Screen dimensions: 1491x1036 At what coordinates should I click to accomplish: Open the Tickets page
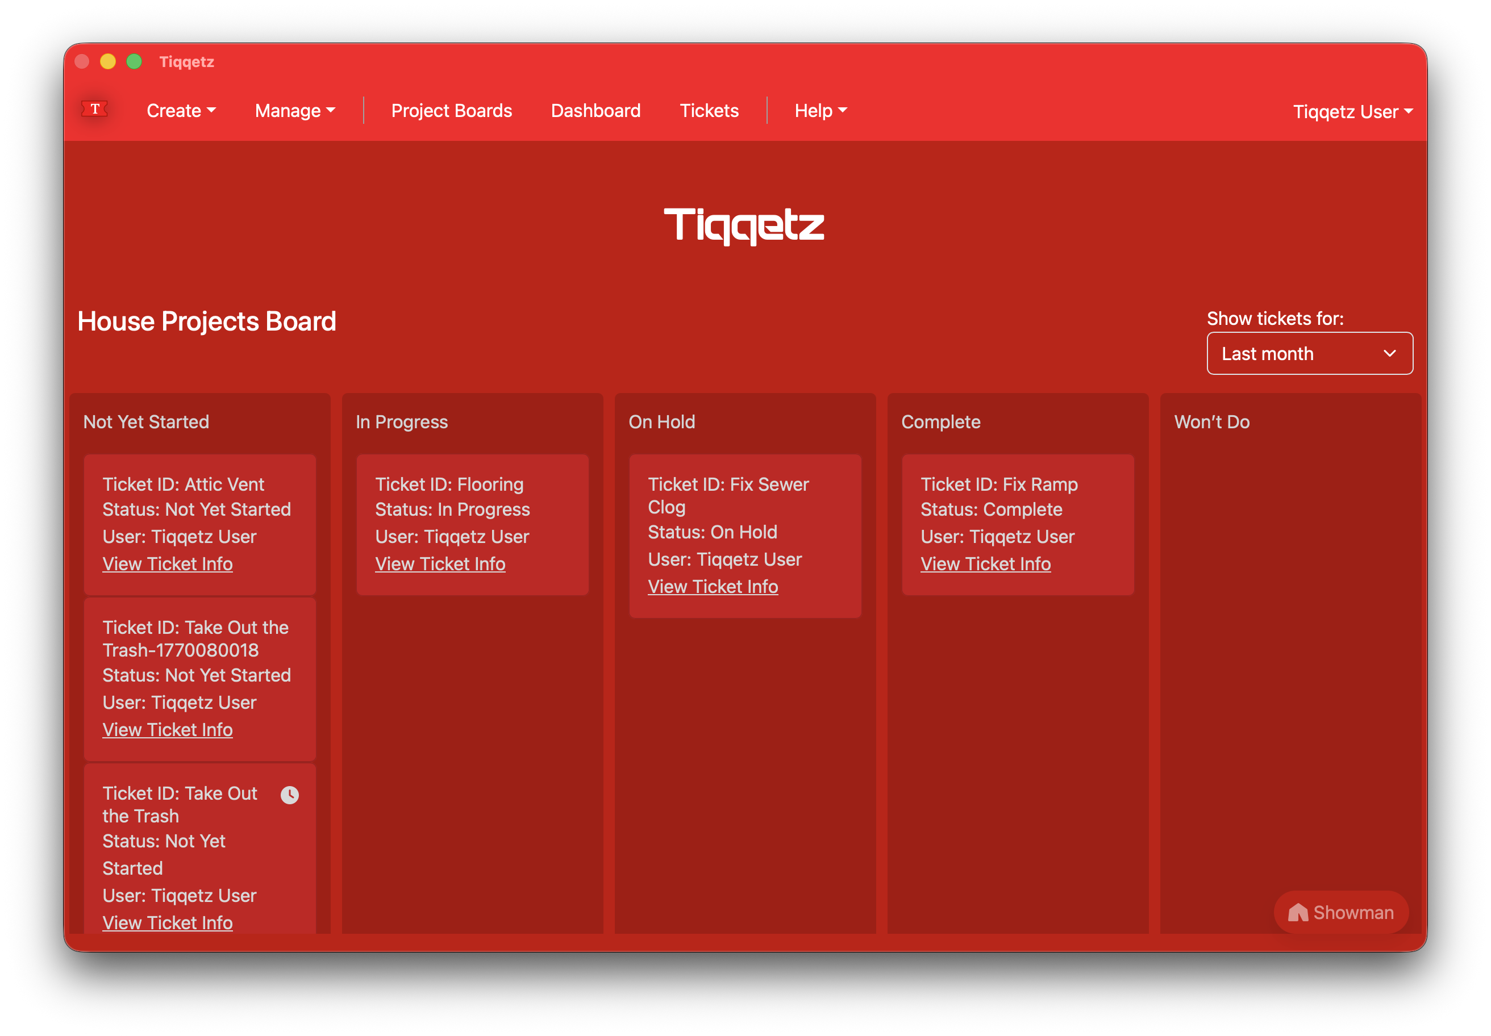[709, 110]
